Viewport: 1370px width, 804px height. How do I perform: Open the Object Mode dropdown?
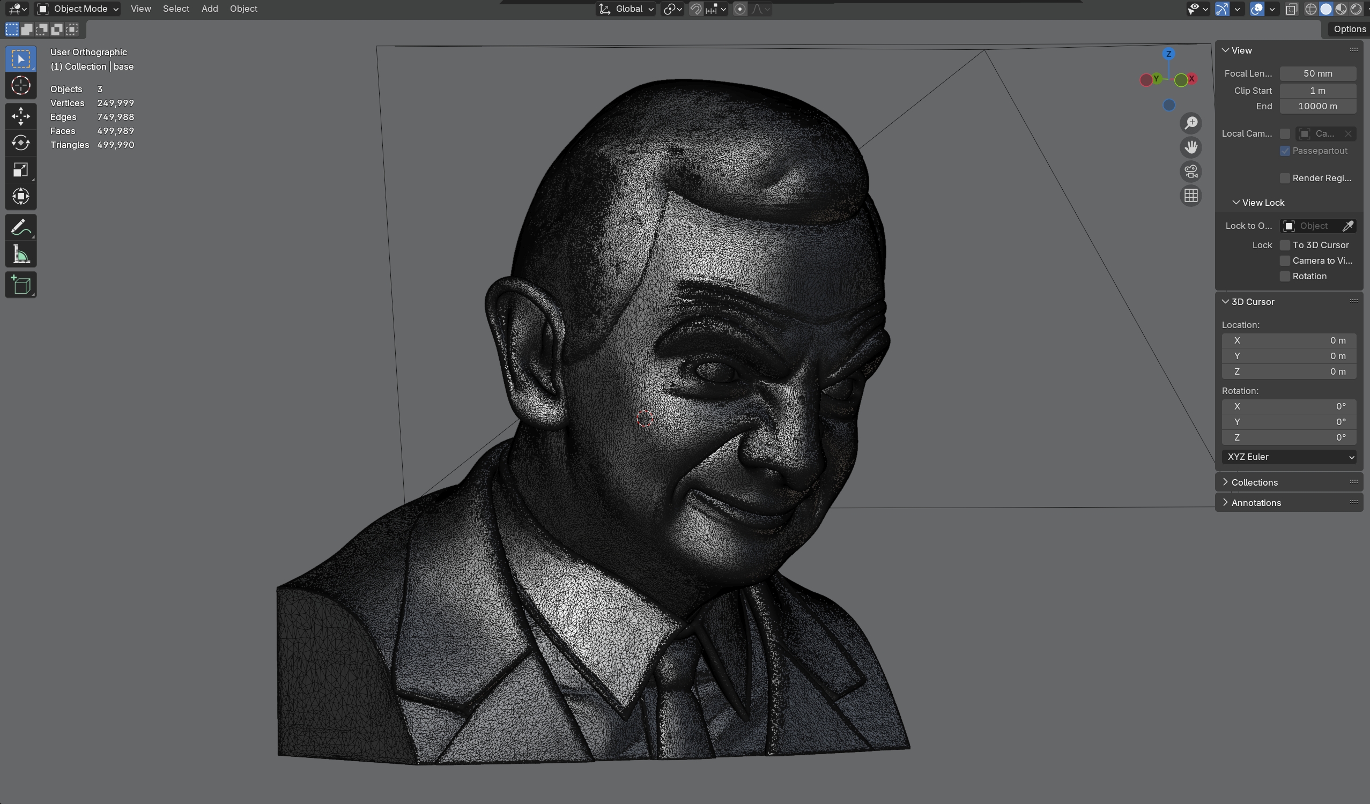pyautogui.click(x=78, y=9)
